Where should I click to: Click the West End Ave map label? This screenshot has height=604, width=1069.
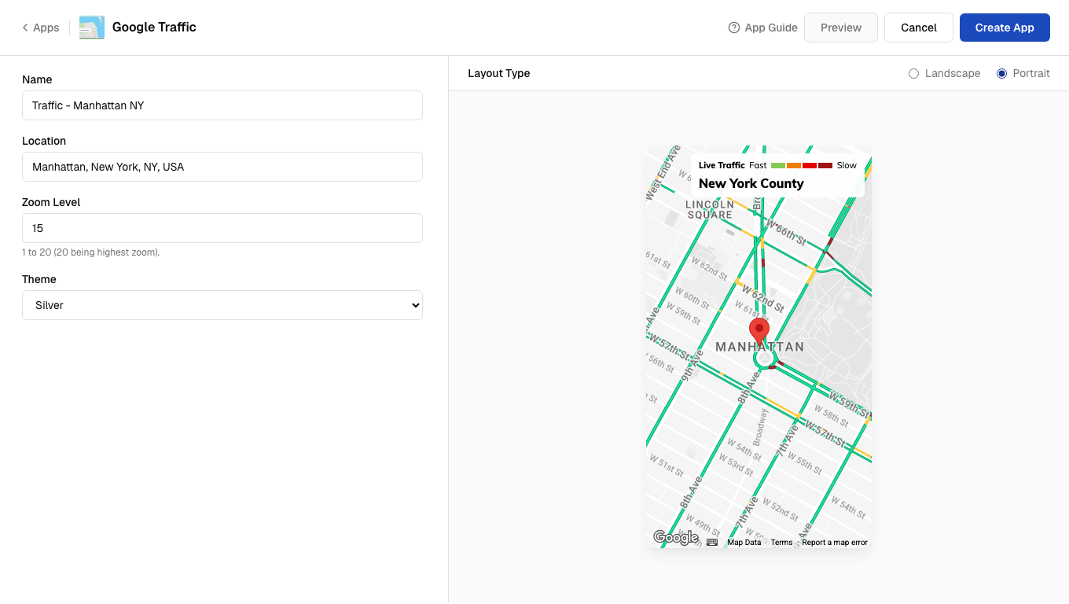tap(662, 171)
